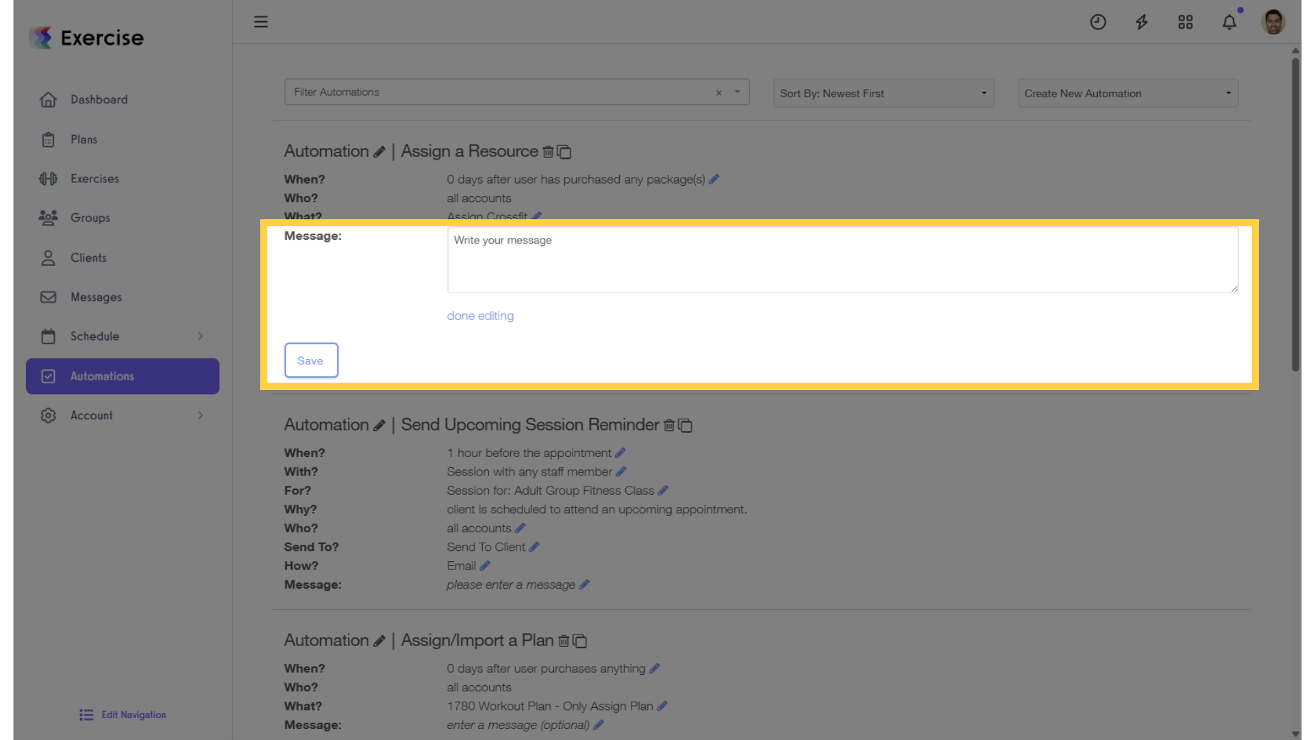Viewport: 1315px width, 740px height.
Task: Click the 'done editing' link
Action: click(x=480, y=316)
